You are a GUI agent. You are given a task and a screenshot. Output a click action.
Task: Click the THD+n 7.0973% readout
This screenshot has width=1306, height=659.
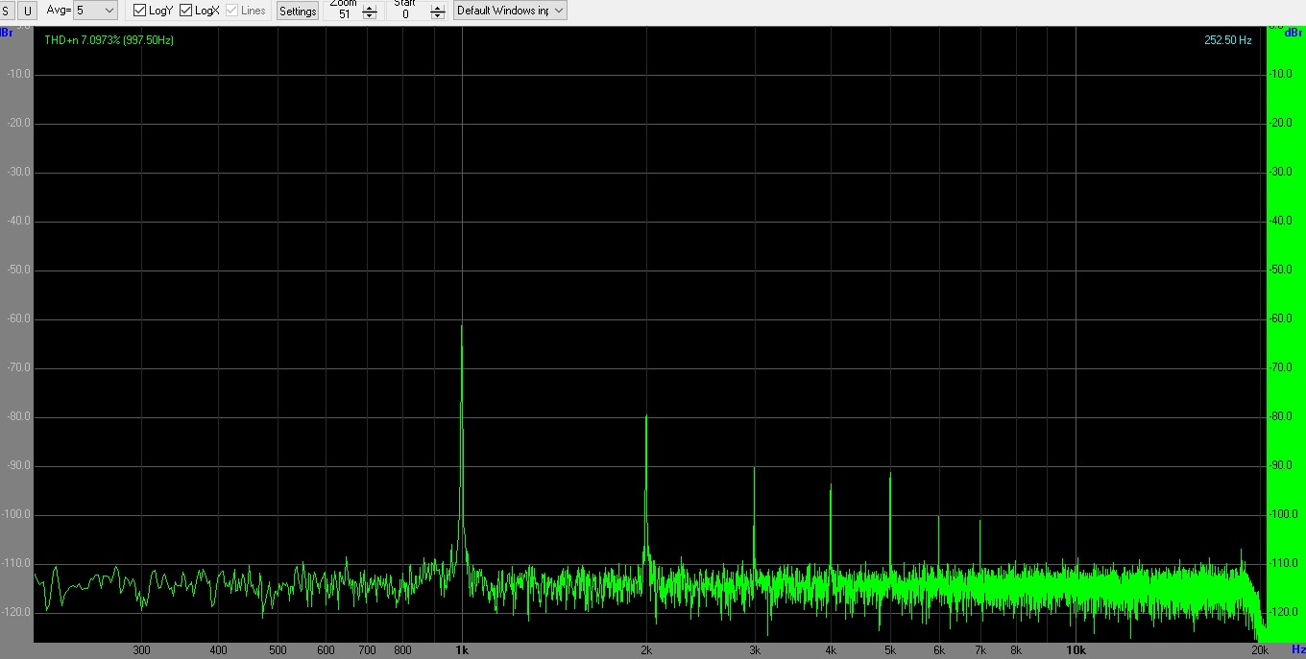(x=109, y=40)
